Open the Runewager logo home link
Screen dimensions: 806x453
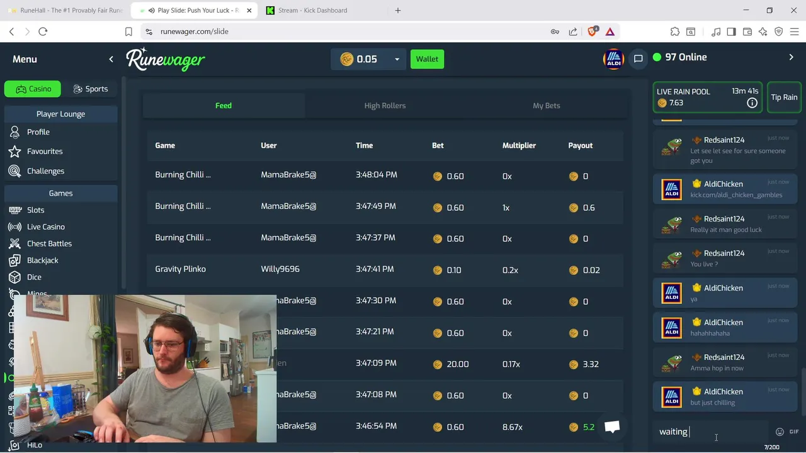(165, 59)
